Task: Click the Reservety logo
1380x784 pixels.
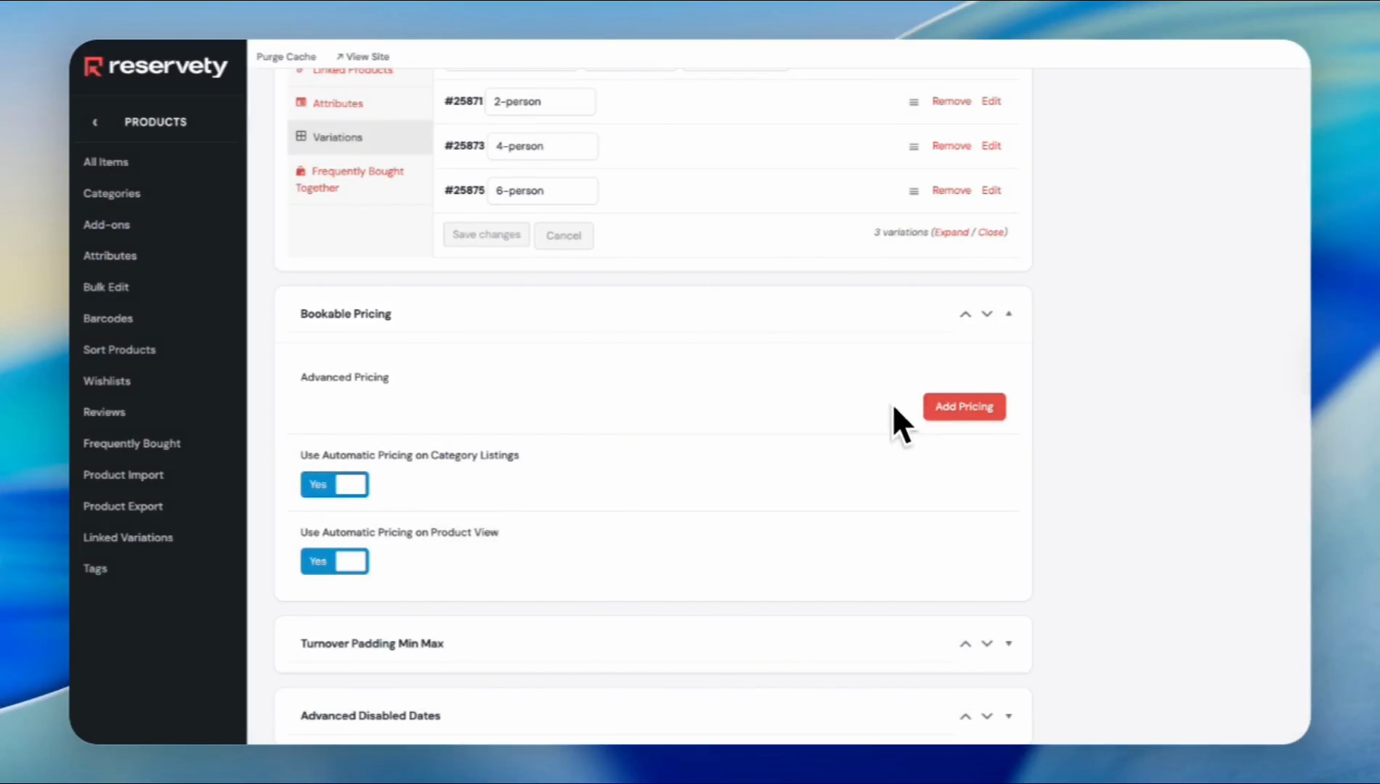Action: (x=155, y=67)
